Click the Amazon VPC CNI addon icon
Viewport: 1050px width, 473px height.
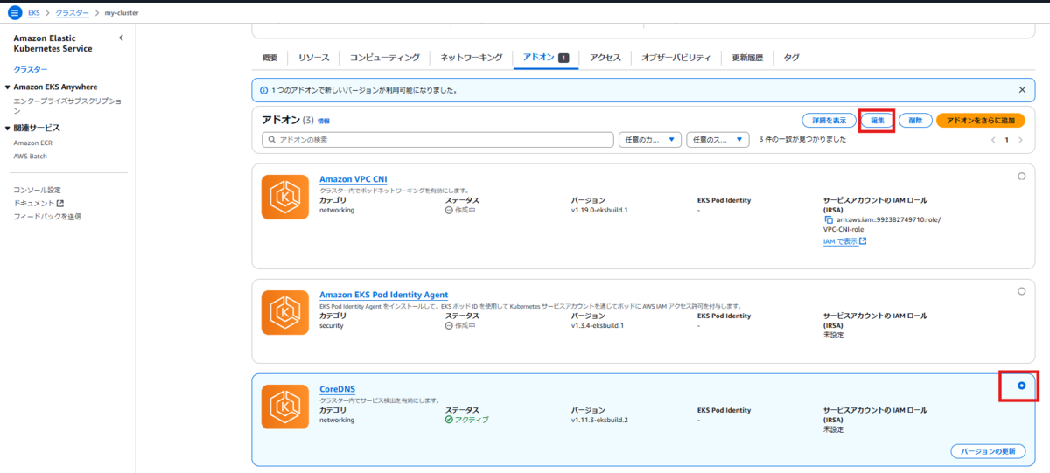tap(285, 198)
